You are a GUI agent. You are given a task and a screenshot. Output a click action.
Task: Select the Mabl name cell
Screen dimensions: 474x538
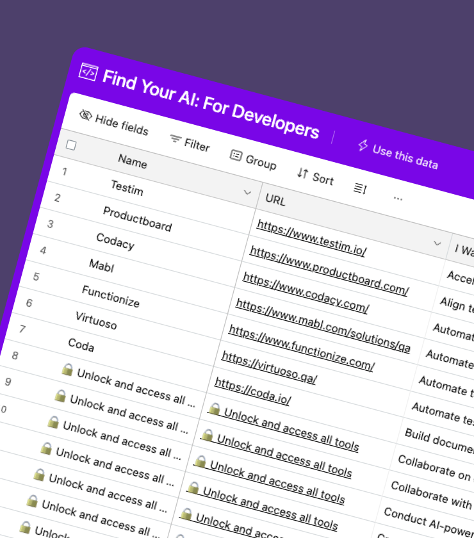[102, 265]
